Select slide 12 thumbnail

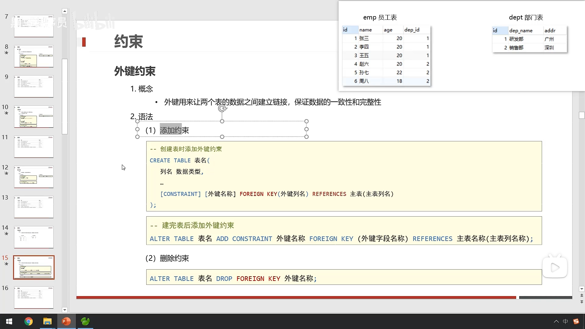tap(34, 177)
